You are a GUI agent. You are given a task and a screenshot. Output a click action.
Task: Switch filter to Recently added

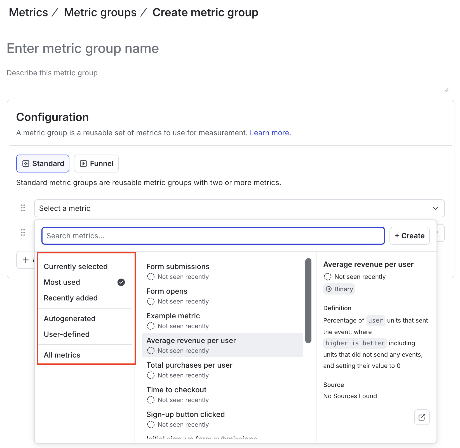(71, 298)
